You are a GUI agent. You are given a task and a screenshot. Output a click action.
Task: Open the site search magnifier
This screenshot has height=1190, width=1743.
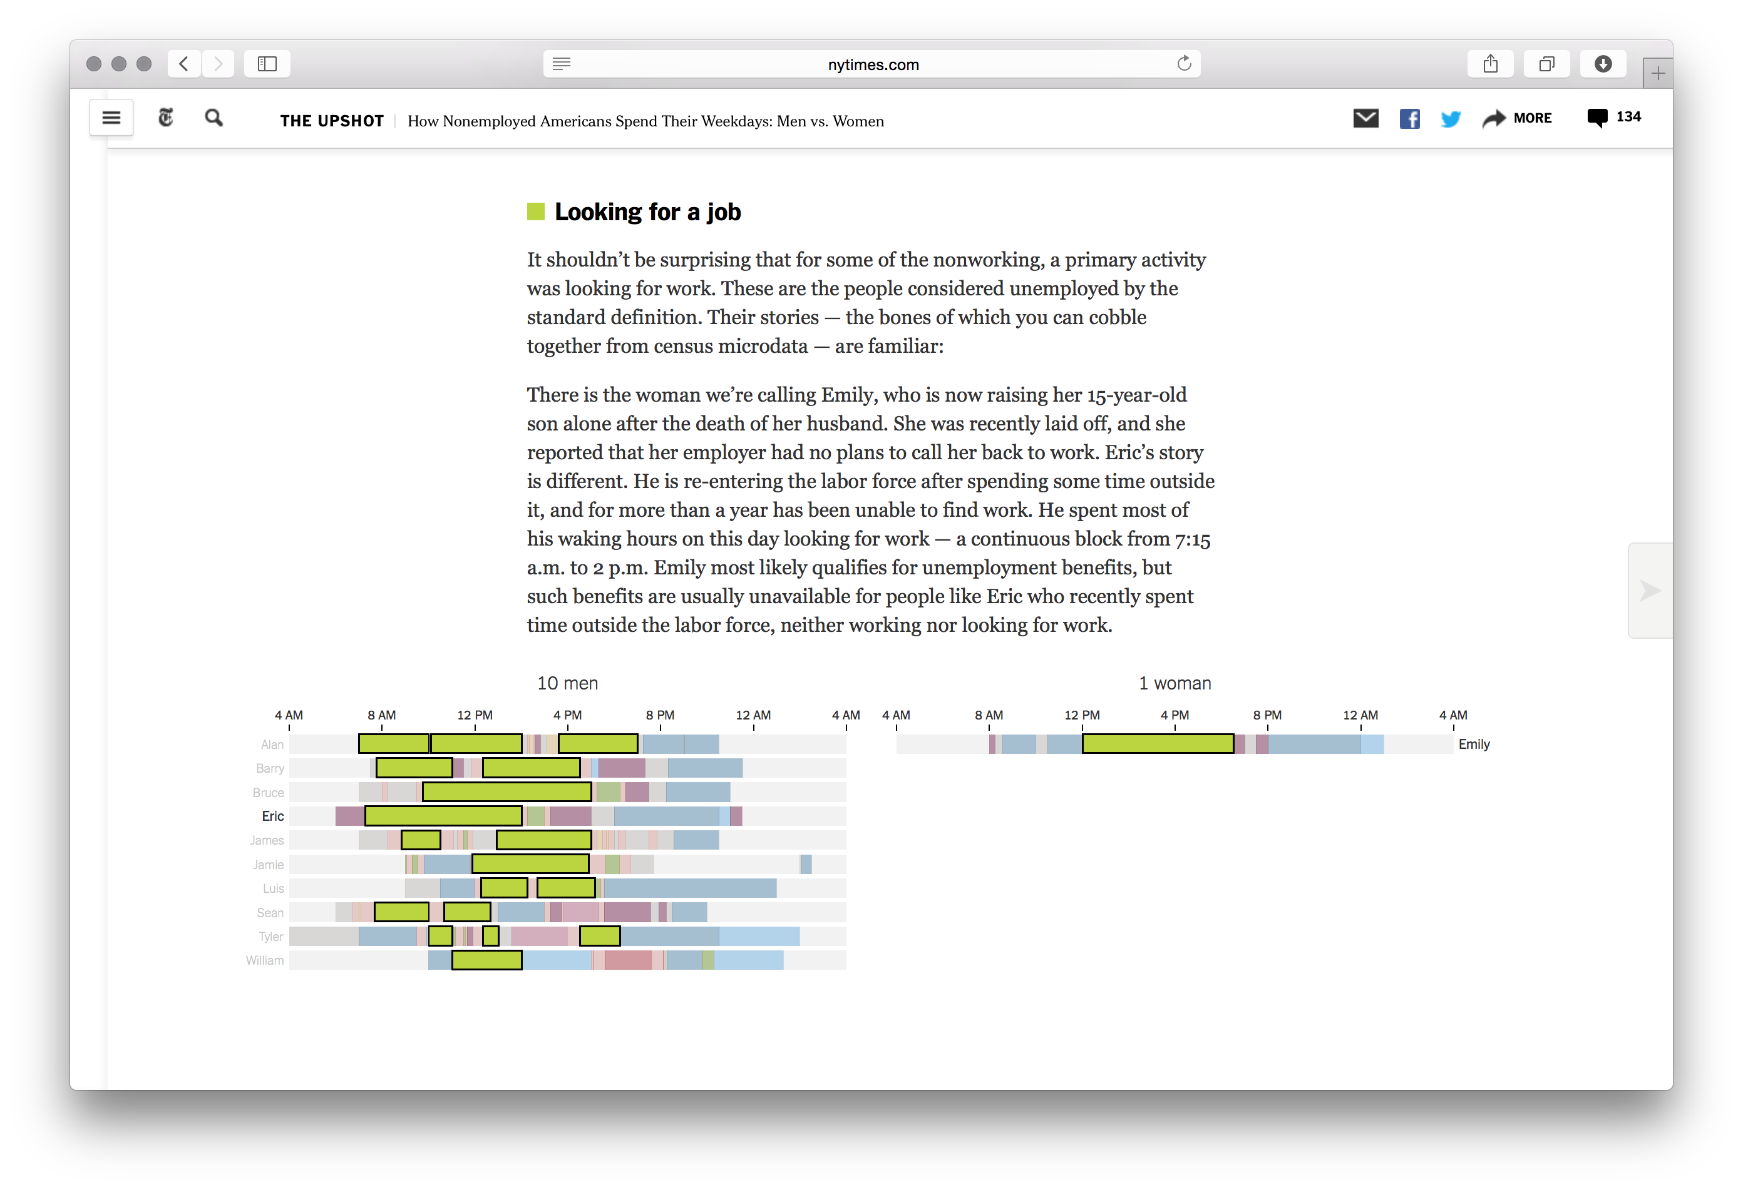[213, 118]
